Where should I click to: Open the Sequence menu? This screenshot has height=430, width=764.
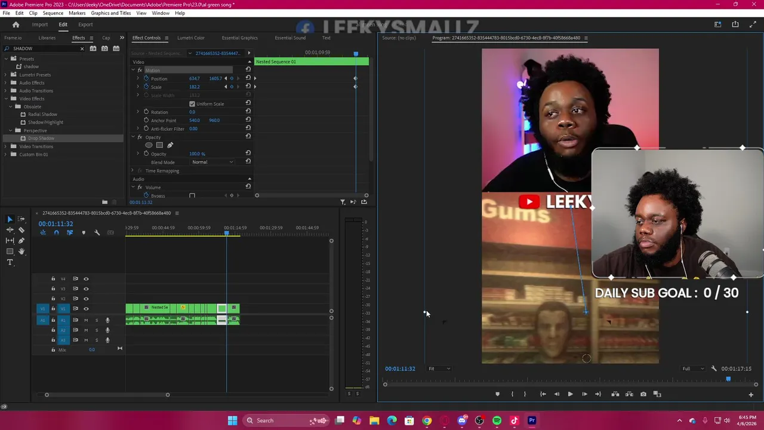tap(53, 13)
